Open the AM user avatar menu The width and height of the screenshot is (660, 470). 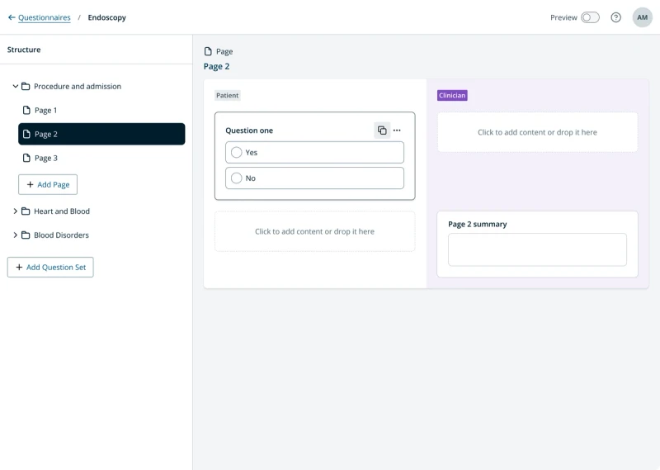click(x=642, y=17)
